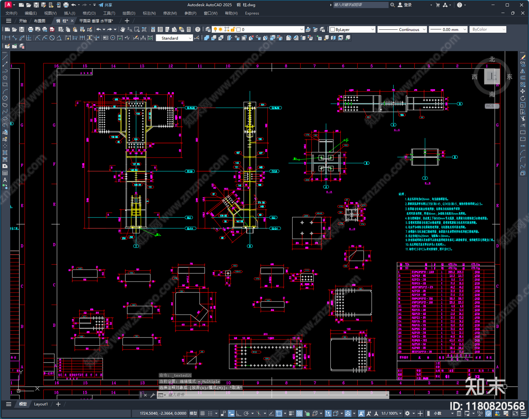Click the Make Object's Layer Current icon
Image resolution: width=529 pixels, height=419 pixels.
pyautogui.click(x=308, y=29)
